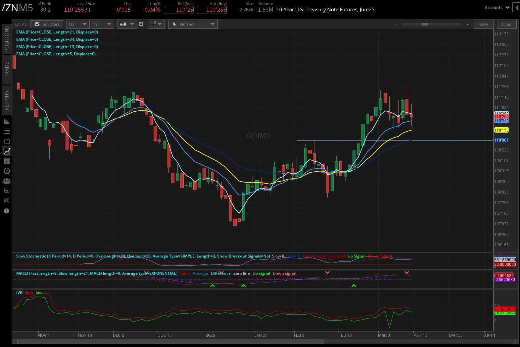Click the IVR study label
Screen dimensions: 520x347
point(19,293)
